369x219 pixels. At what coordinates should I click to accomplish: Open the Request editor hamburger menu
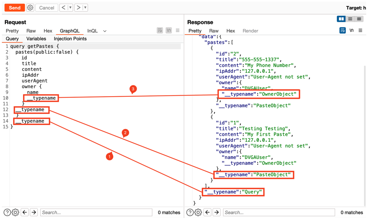coord(178,30)
